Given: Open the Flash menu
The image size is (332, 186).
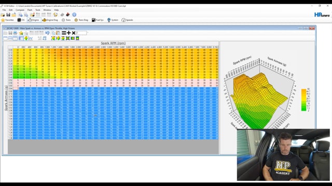Looking at the screenshot, I should coord(30,10).
